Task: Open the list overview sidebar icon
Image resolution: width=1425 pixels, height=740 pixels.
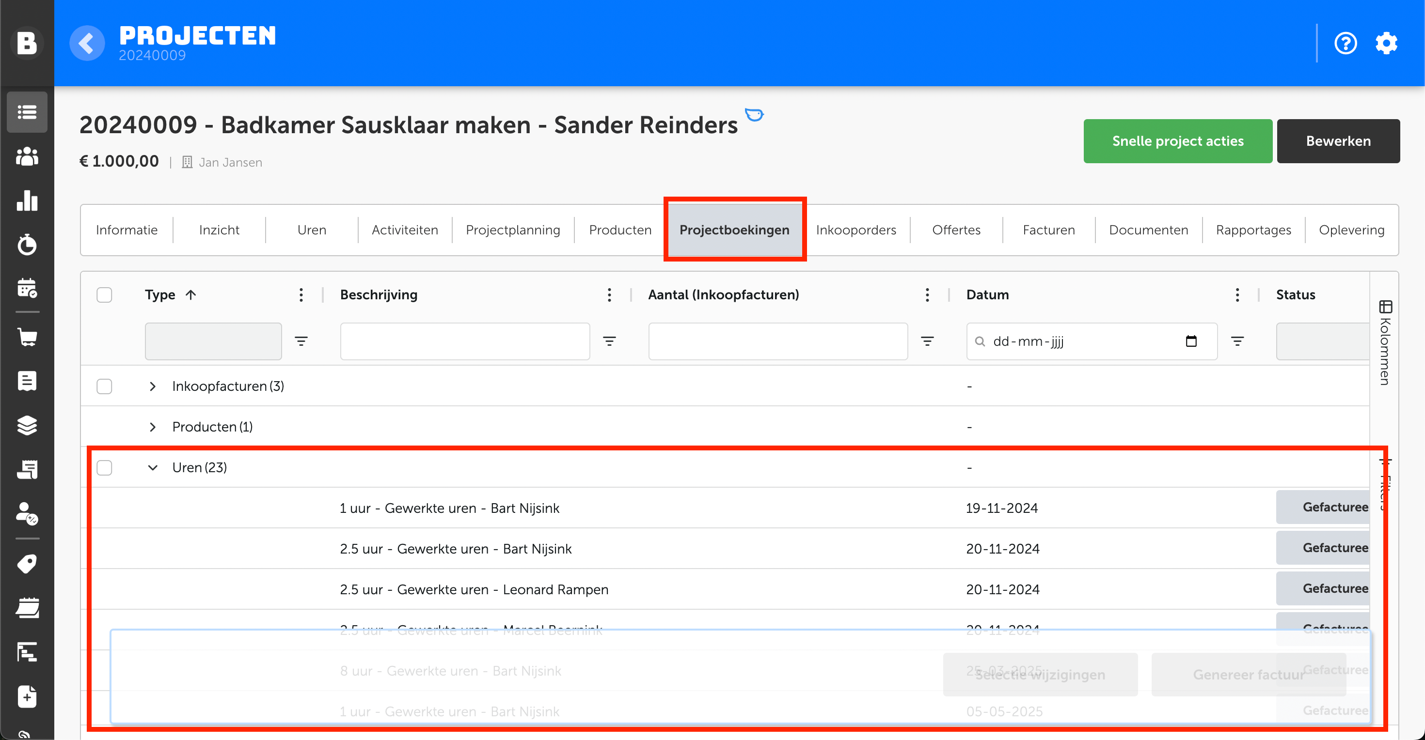Action: [27, 112]
